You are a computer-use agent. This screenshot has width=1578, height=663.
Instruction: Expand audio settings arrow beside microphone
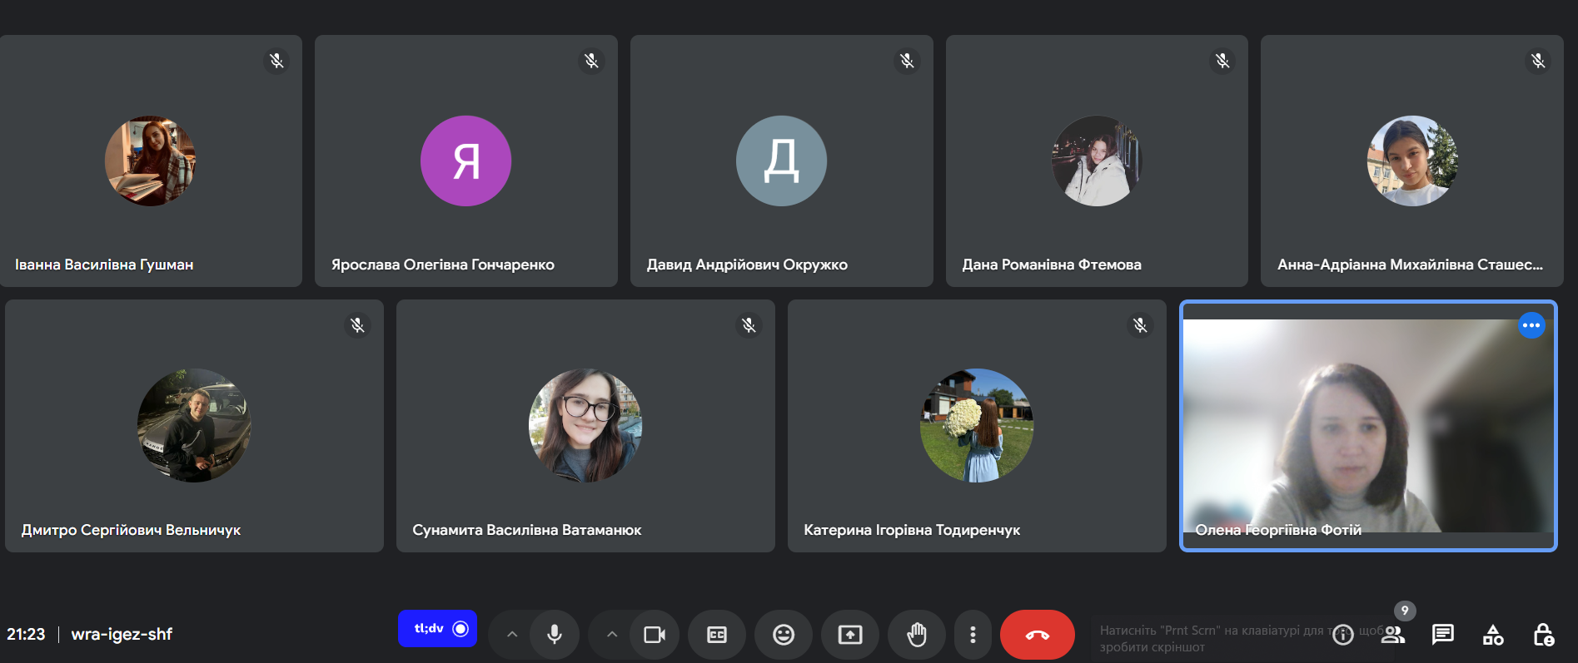point(512,635)
